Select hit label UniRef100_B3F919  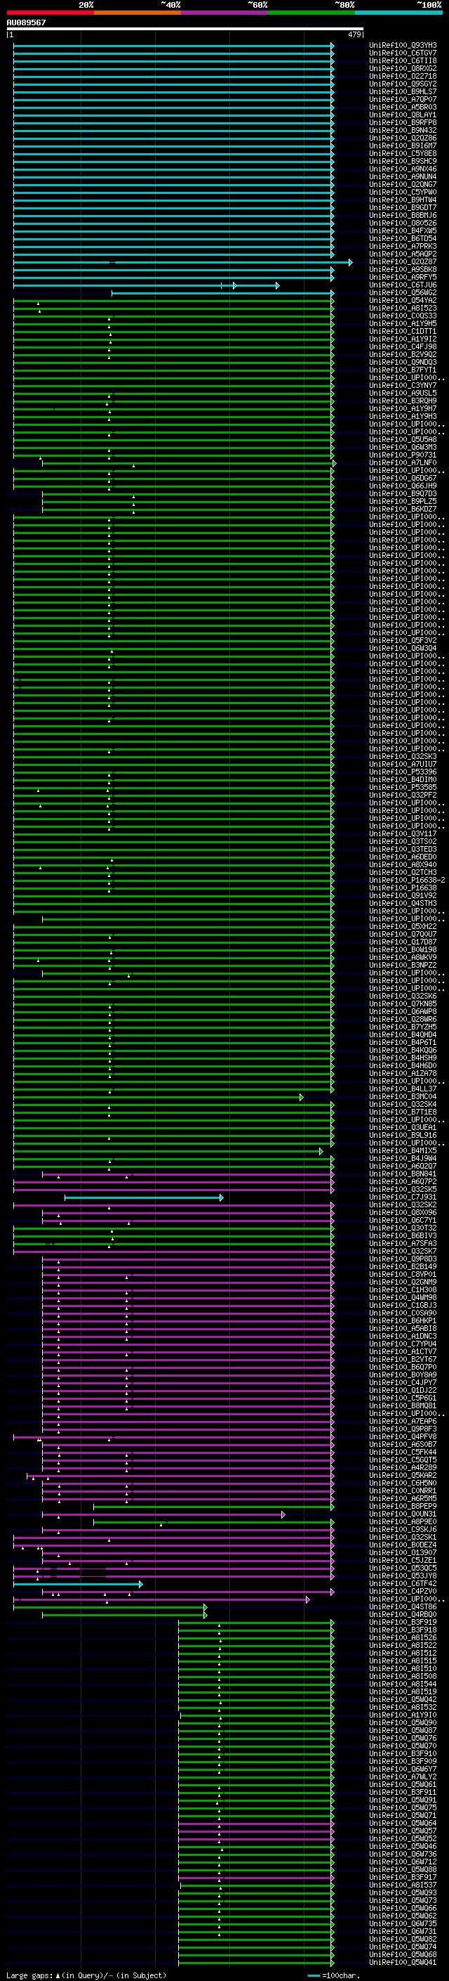[403, 1622]
